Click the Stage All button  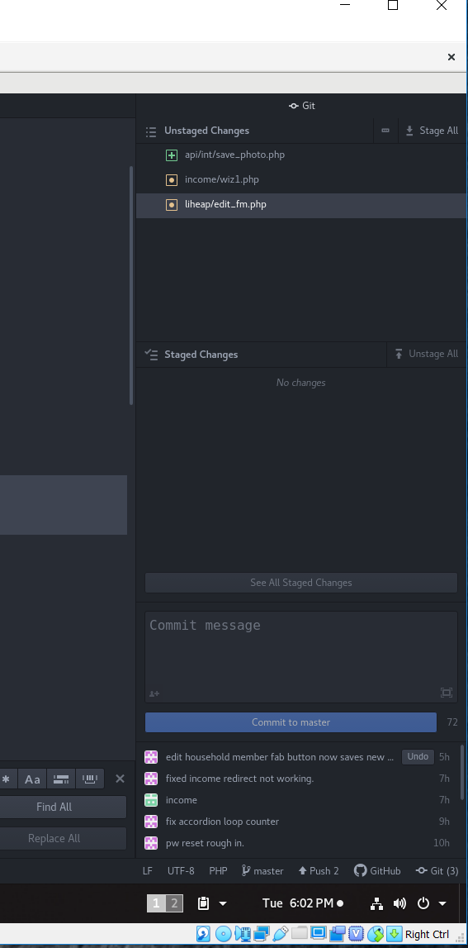tap(432, 131)
